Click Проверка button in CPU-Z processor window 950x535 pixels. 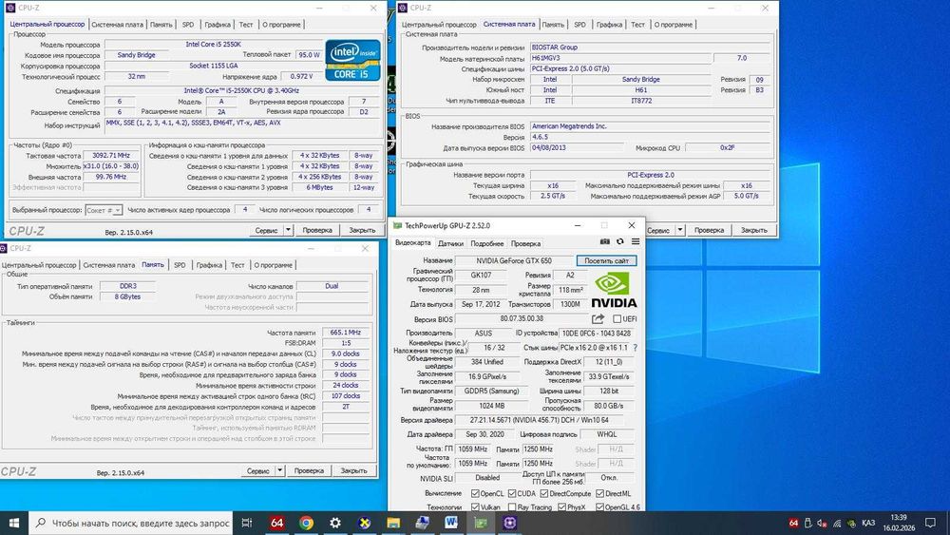[317, 230]
